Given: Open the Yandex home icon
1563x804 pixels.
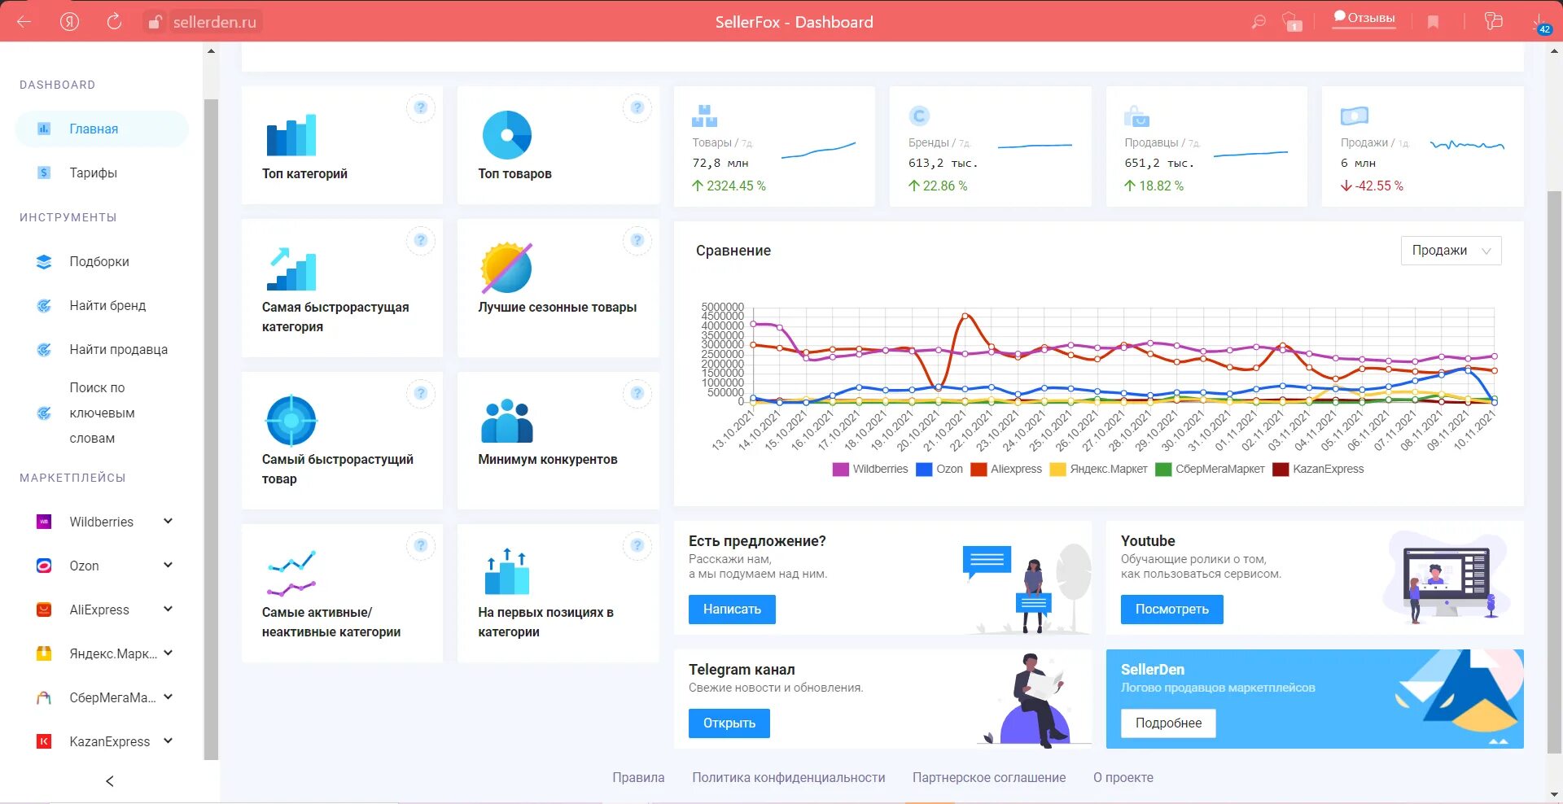Looking at the screenshot, I should pyautogui.click(x=69, y=22).
